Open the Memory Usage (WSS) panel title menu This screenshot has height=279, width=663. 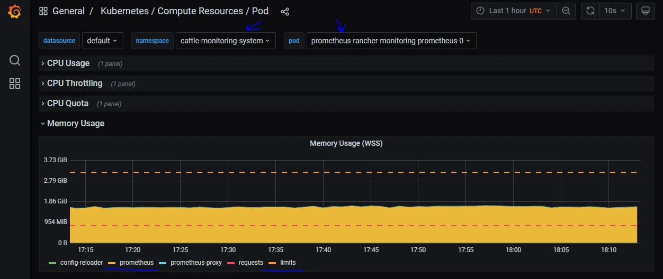coord(346,143)
